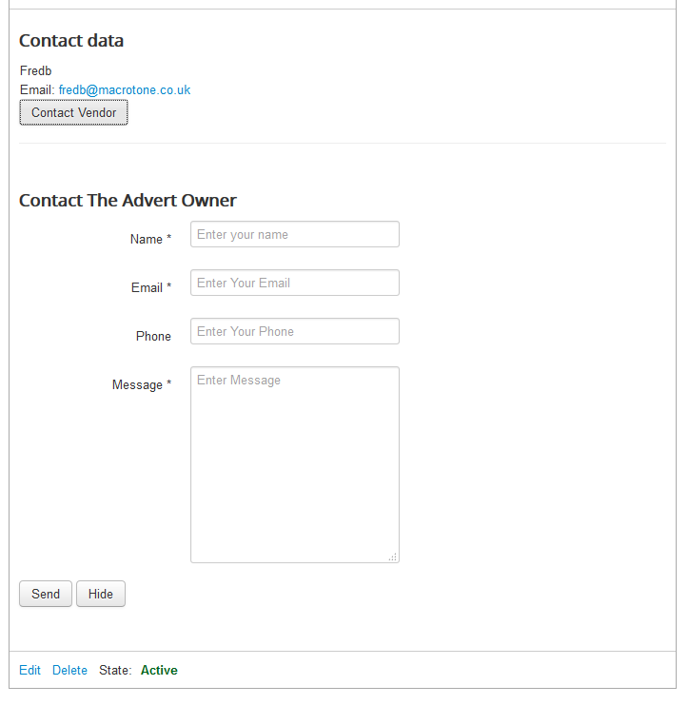Click the Contact Vendor button
689x705 pixels.
[x=73, y=113]
